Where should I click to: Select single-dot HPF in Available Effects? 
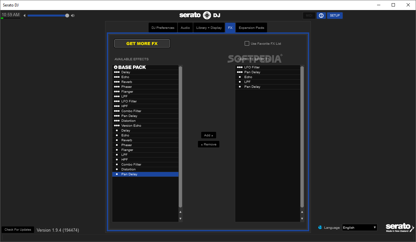145,160
